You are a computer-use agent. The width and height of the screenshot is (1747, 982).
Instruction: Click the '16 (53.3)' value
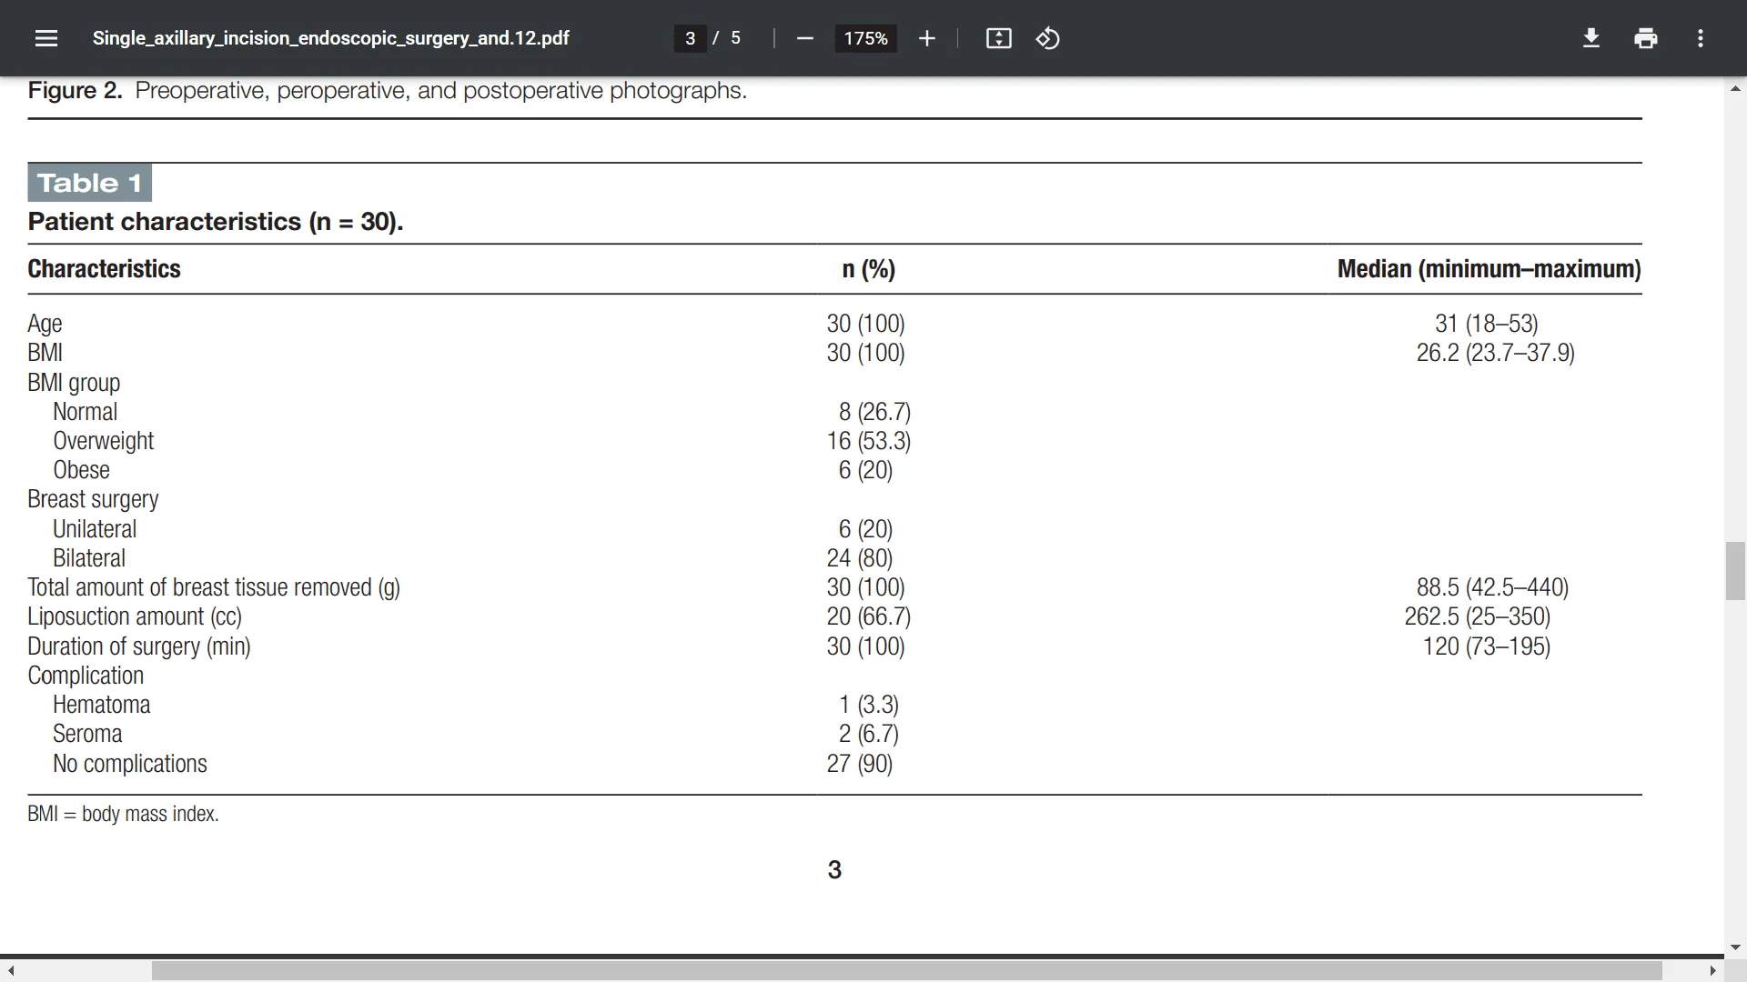pyautogui.click(x=869, y=441)
